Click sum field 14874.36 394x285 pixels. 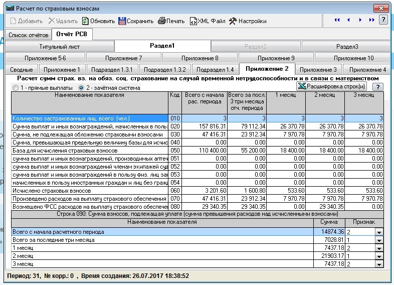329,232
